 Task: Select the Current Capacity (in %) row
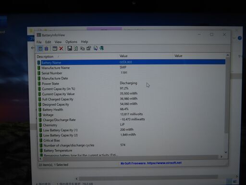131,89
